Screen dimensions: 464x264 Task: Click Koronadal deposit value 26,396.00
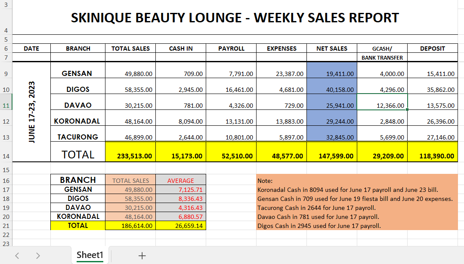(x=432, y=118)
